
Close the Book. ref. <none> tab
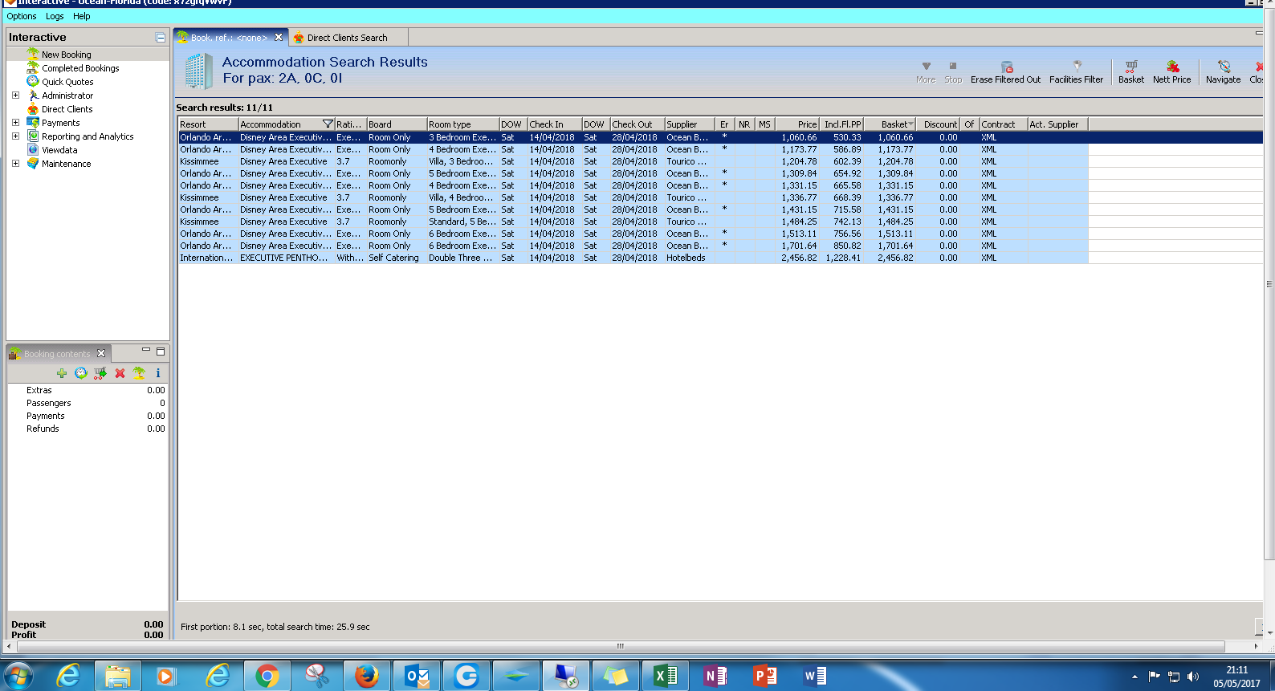279,38
